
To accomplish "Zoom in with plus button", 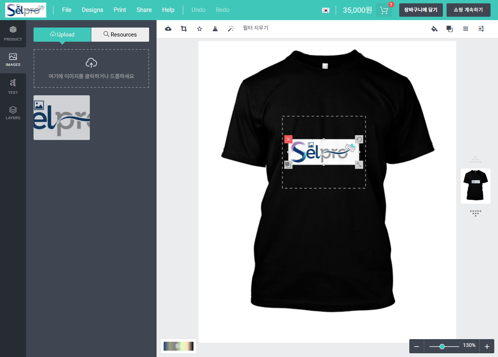I will click(487, 347).
